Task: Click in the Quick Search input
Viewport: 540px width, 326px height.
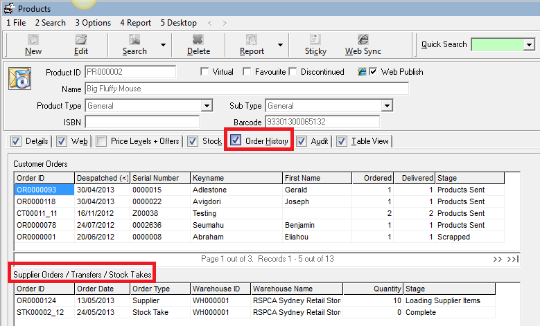Action: pyautogui.click(x=497, y=44)
